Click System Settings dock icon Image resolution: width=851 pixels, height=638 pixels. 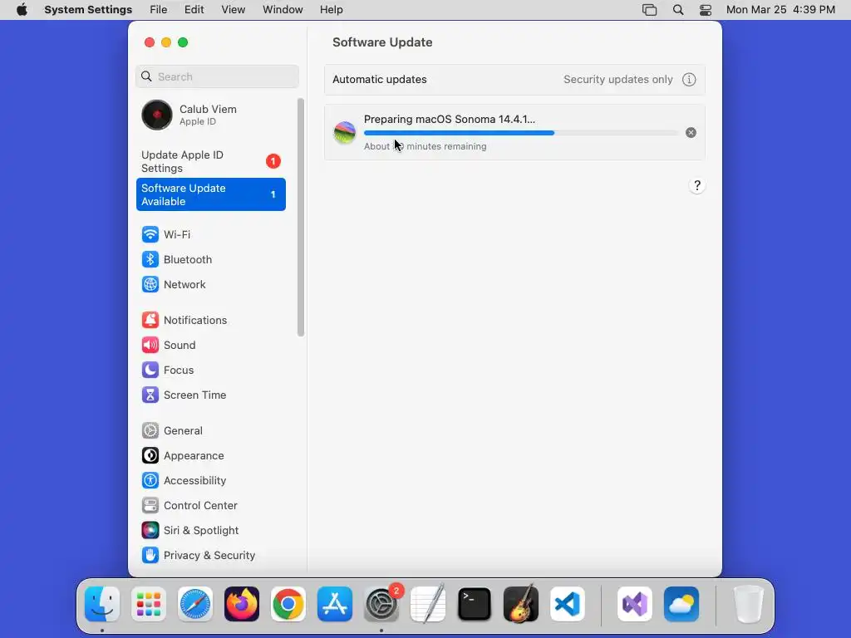[x=381, y=604]
